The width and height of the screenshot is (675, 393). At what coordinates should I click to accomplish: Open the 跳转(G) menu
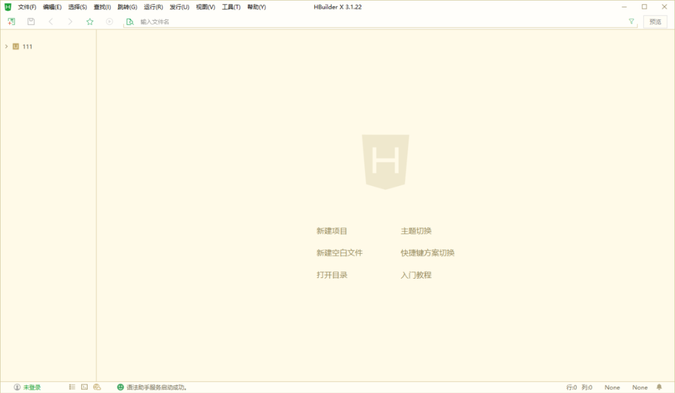pyautogui.click(x=127, y=7)
